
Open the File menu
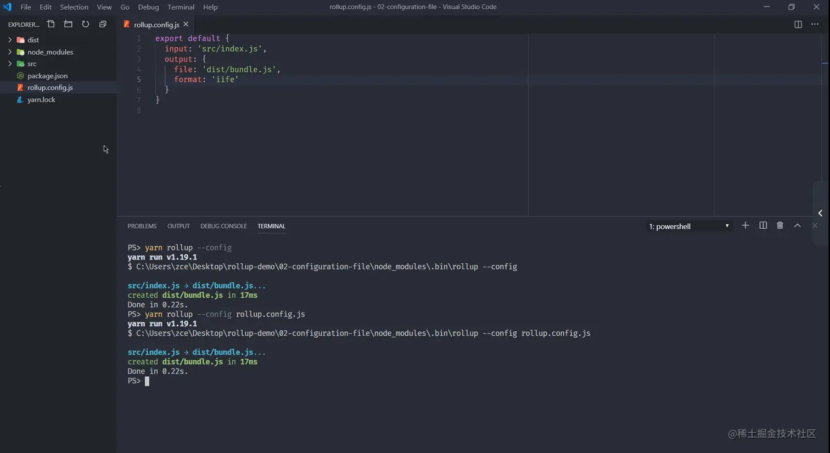26,7
